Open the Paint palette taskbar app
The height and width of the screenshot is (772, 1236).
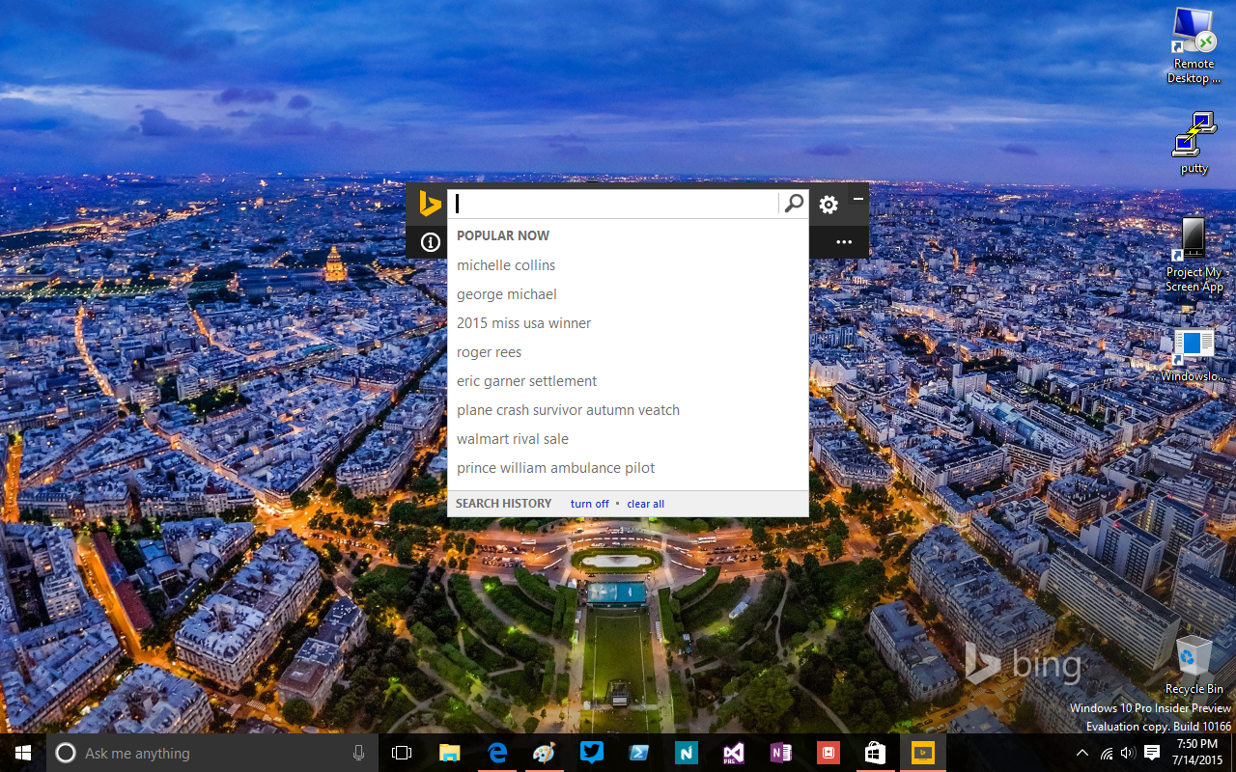[x=545, y=753]
